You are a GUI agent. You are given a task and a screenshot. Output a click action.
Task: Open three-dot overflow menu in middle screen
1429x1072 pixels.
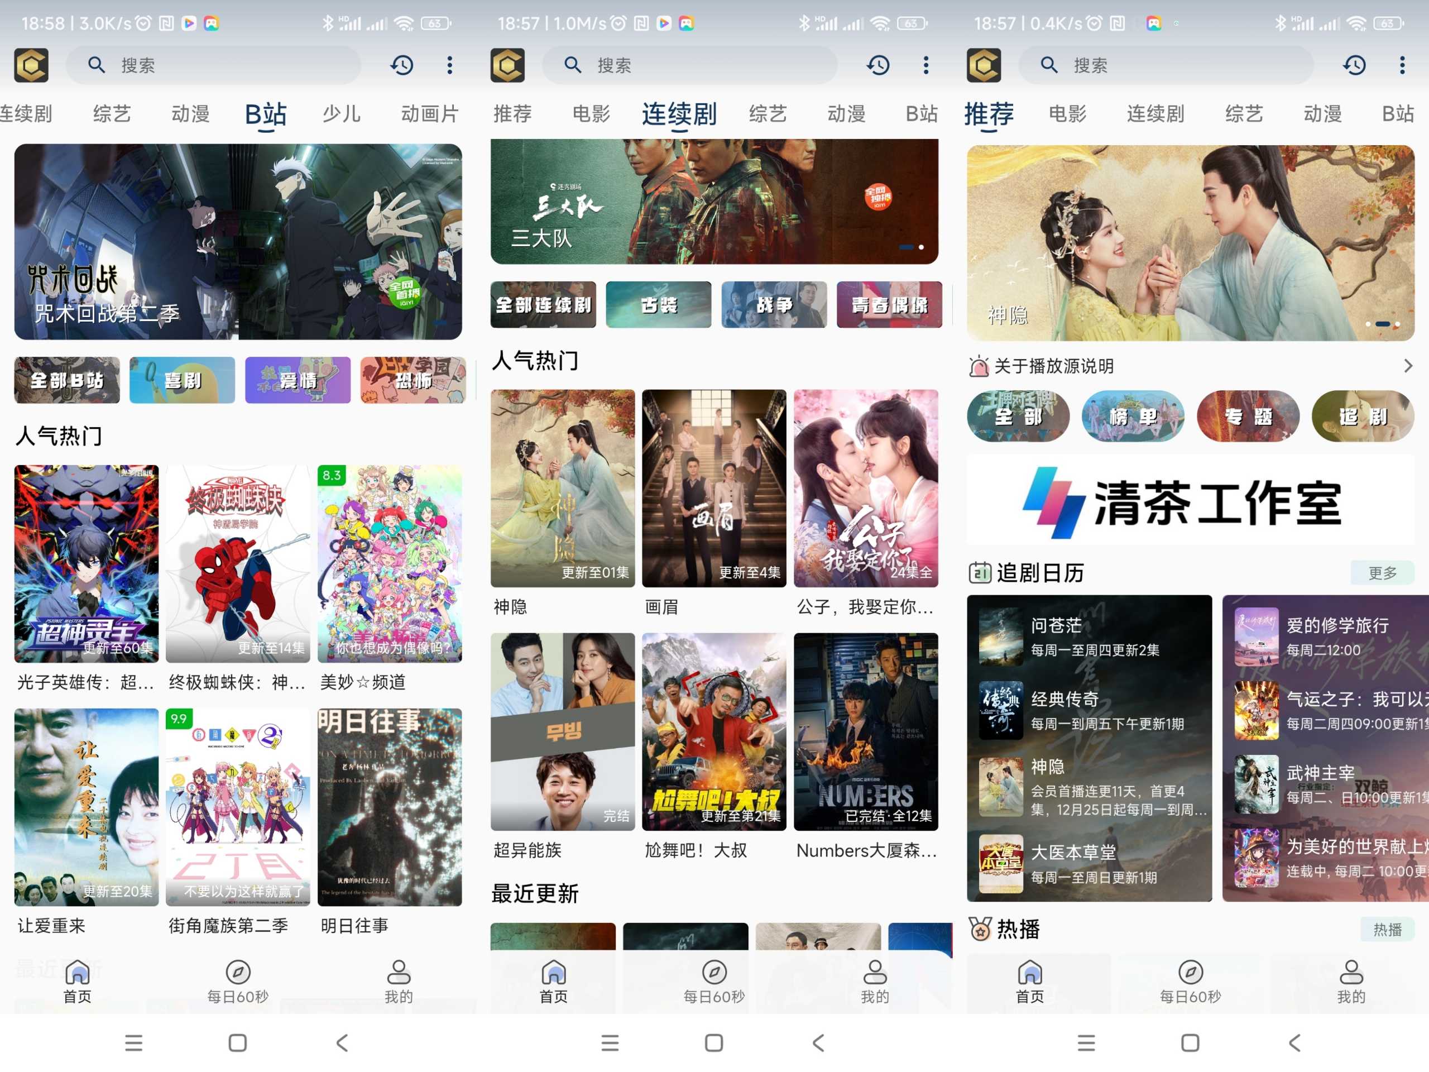coord(926,65)
